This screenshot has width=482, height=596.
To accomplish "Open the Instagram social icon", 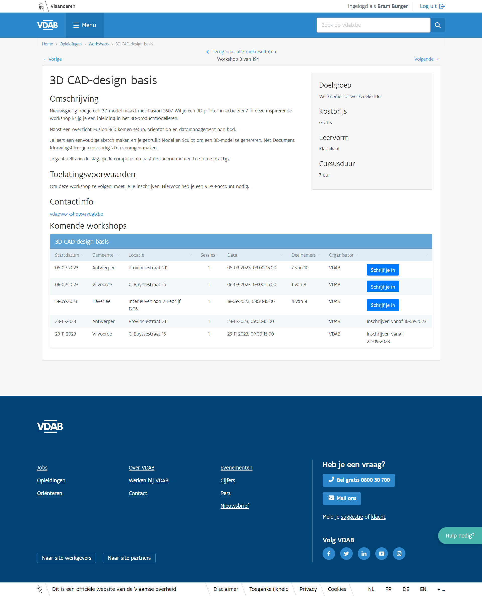I will pos(399,554).
